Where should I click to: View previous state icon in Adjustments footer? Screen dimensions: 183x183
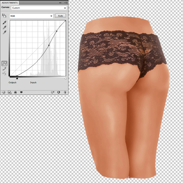(x=53, y=92)
